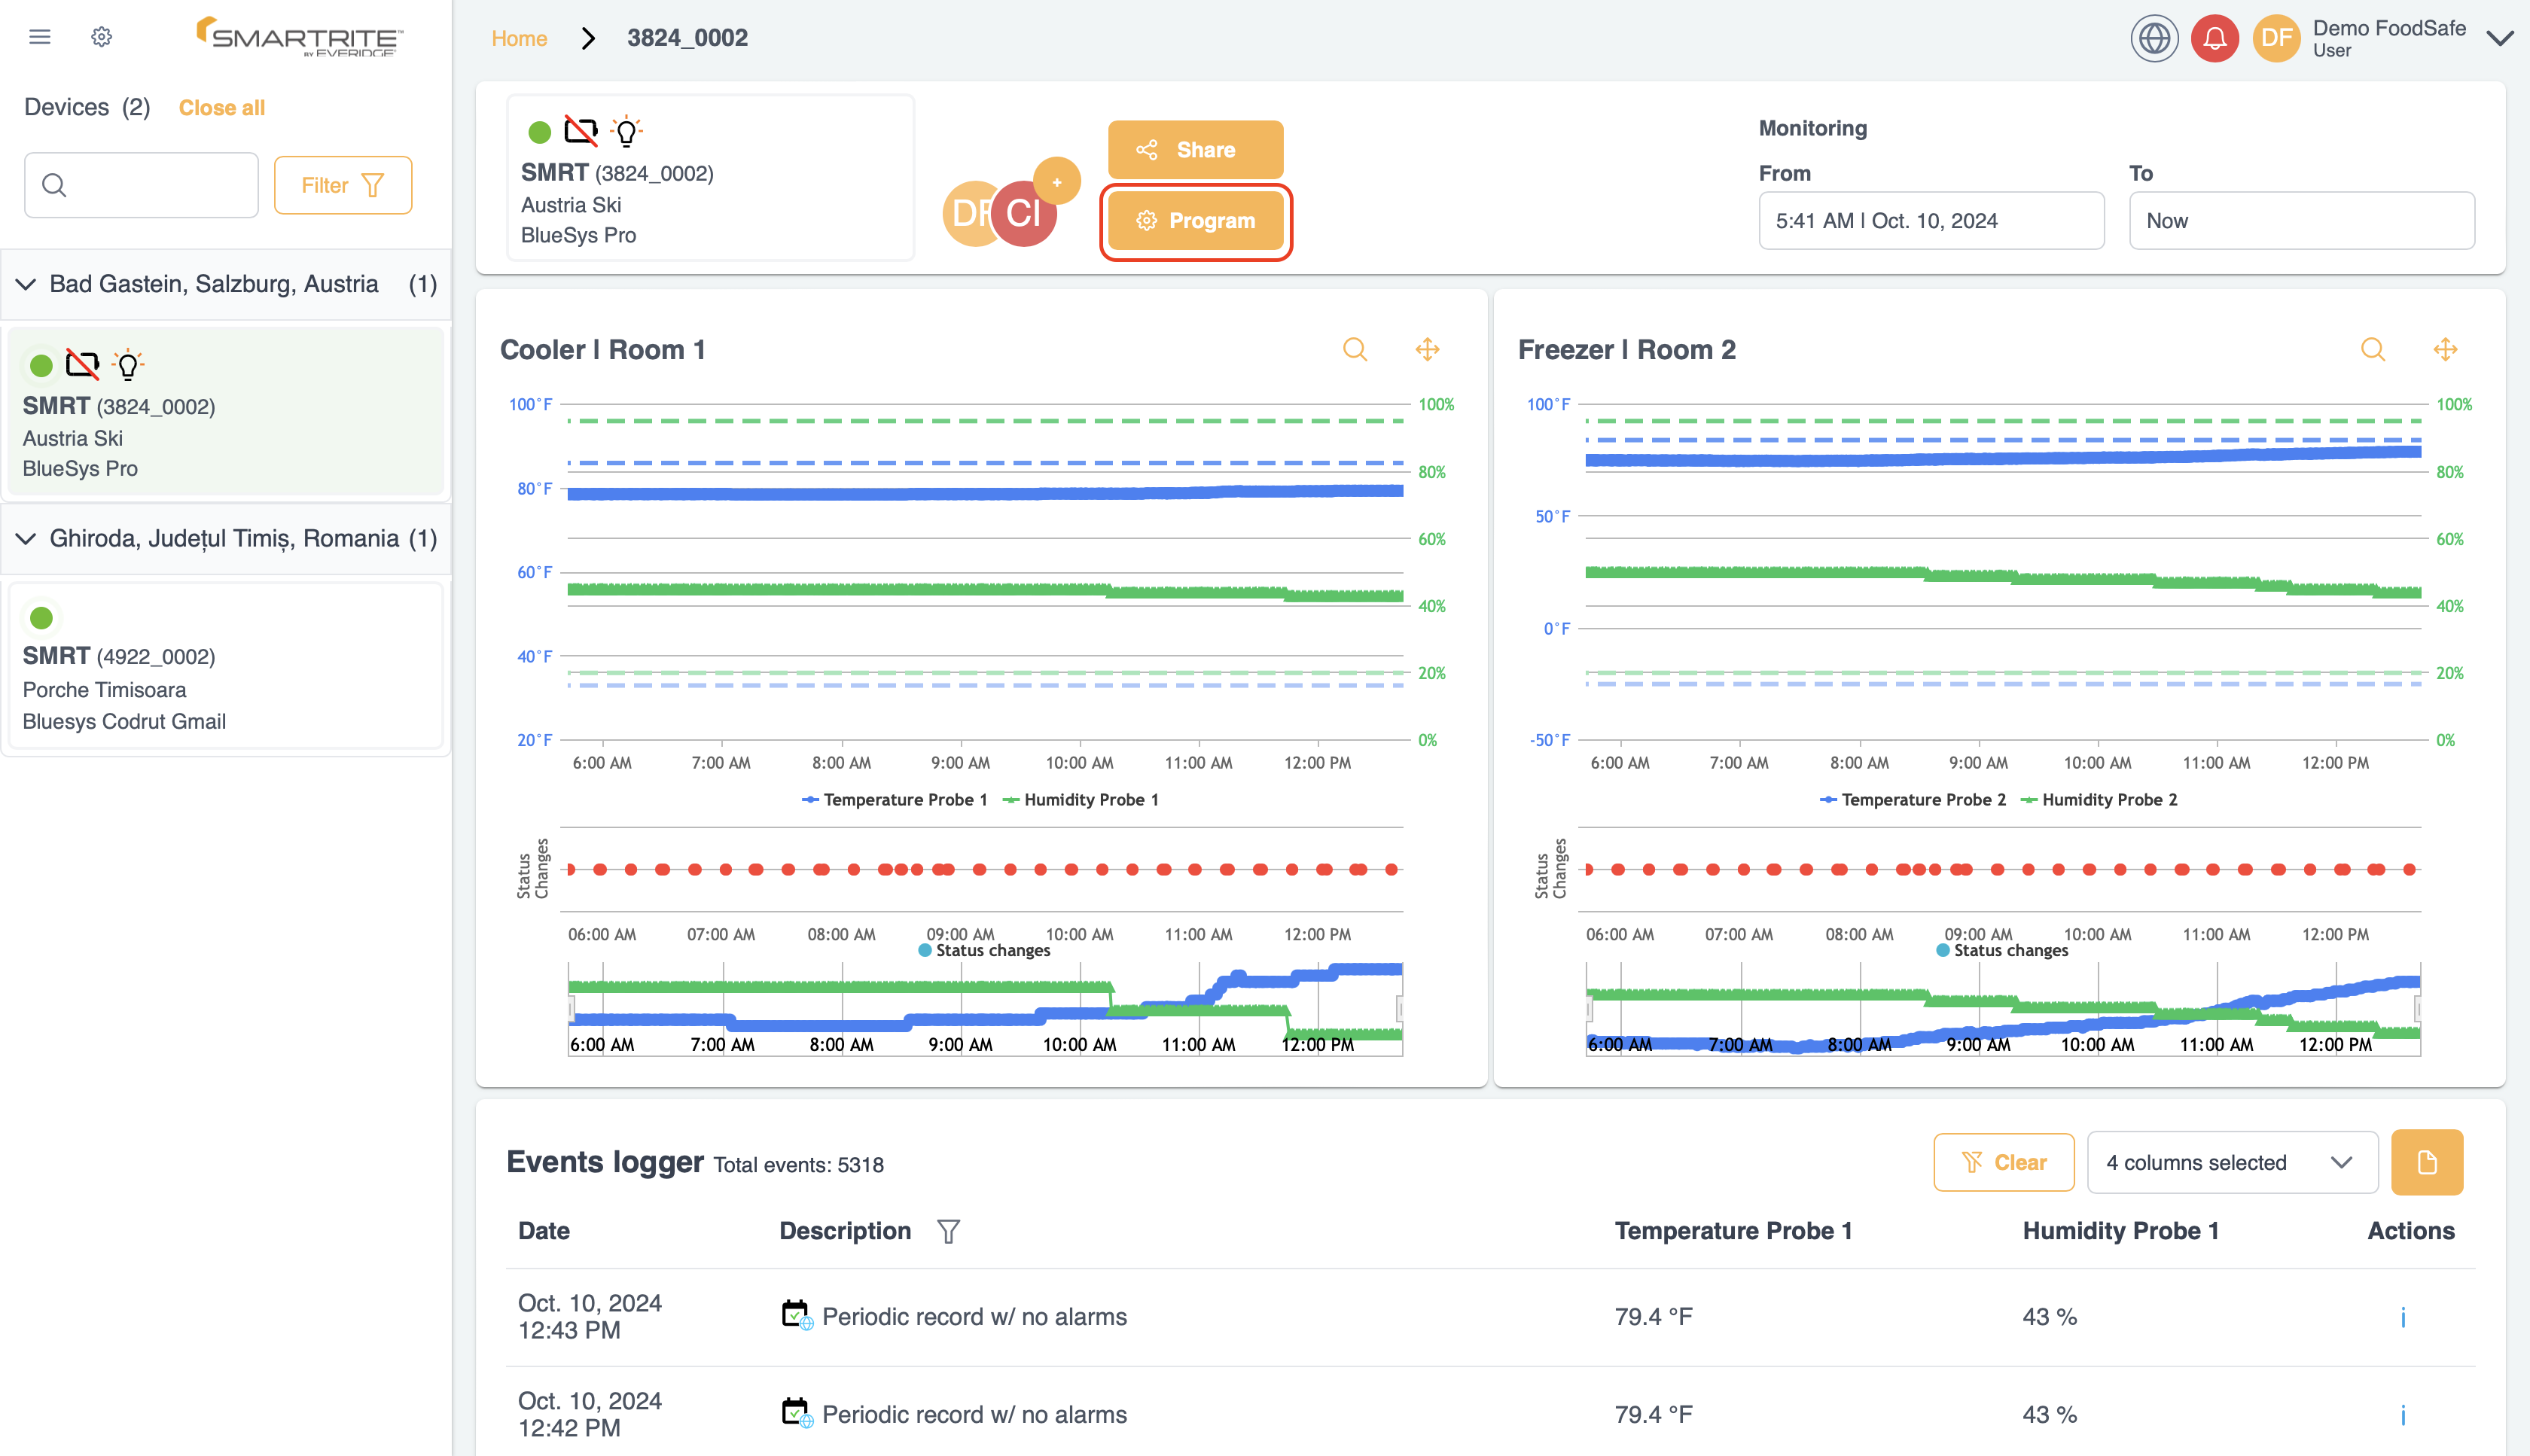This screenshot has height=1456, width=2530.
Task: Click the Program button
Action: 1195,221
